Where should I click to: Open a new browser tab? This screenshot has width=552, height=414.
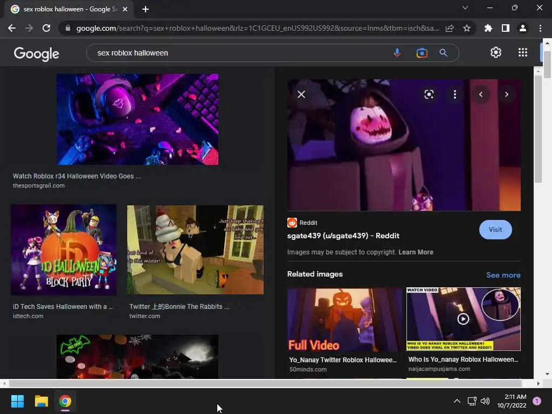tap(146, 9)
